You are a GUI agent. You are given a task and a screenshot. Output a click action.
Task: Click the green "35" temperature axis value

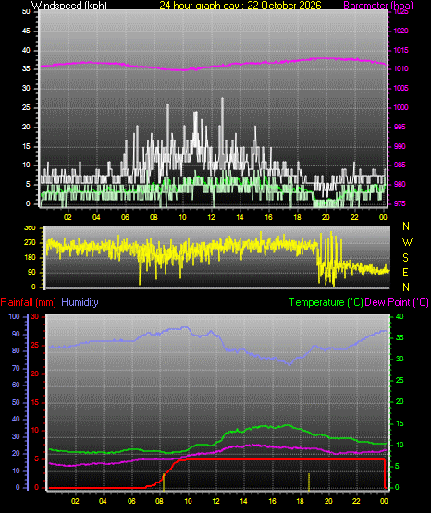click(x=400, y=337)
